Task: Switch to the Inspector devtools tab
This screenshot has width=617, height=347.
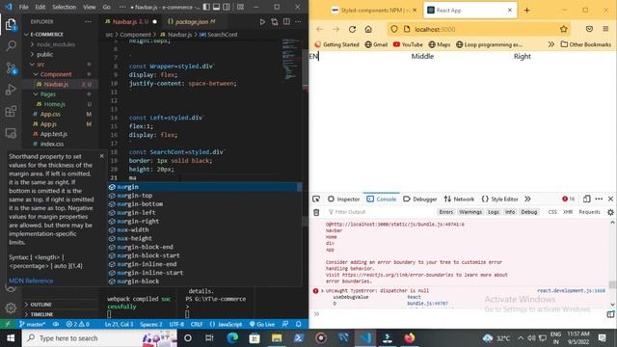Action: tap(344, 200)
